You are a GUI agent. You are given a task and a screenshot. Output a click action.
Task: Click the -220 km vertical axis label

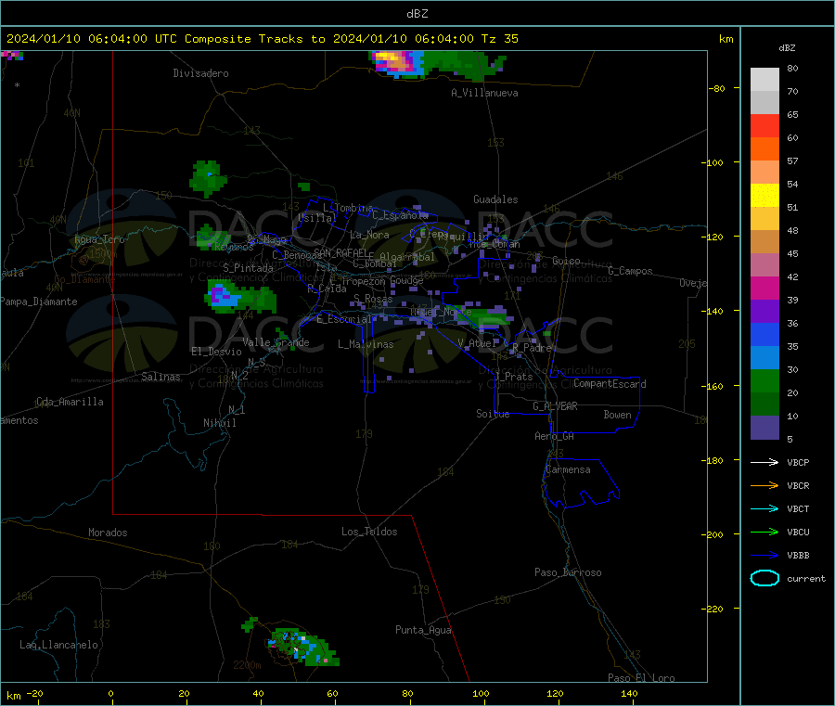(x=714, y=610)
